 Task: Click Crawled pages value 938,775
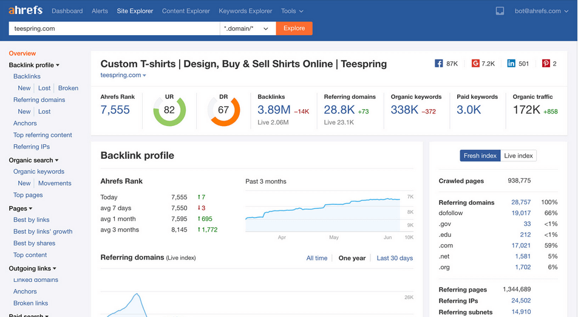pyautogui.click(x=519, y=181)
